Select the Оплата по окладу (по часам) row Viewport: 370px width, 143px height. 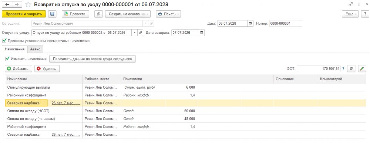[x=185, y=119]
